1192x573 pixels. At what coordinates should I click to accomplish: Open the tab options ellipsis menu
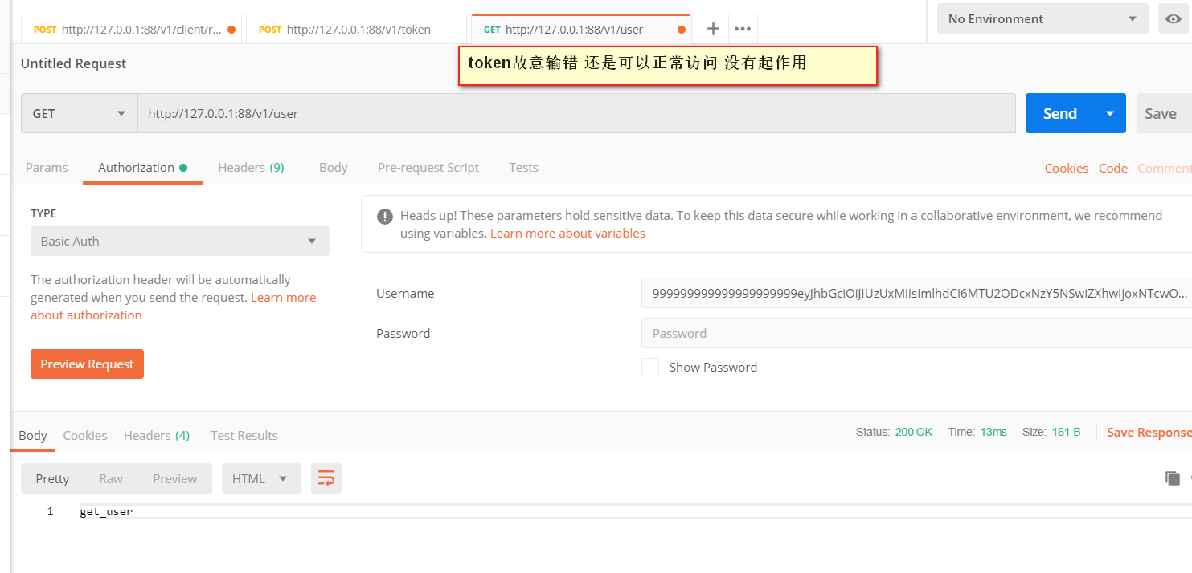743,29
